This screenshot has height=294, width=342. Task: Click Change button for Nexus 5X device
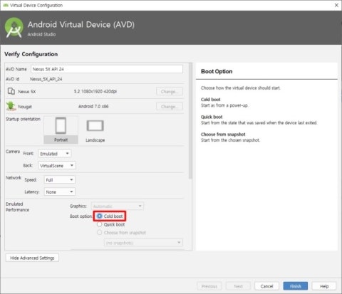tap(170, 91)
